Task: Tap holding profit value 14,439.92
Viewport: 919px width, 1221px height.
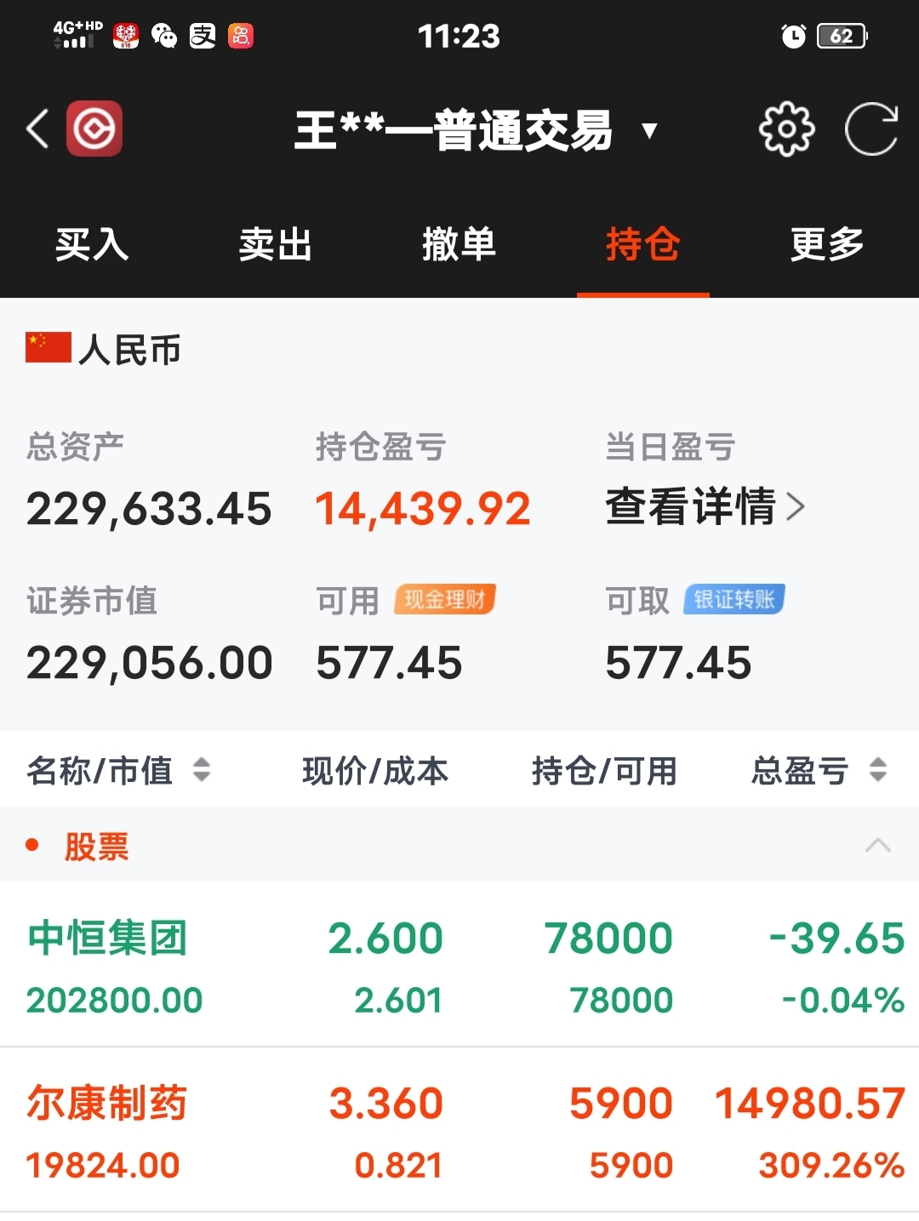Action: click(423, 509)
